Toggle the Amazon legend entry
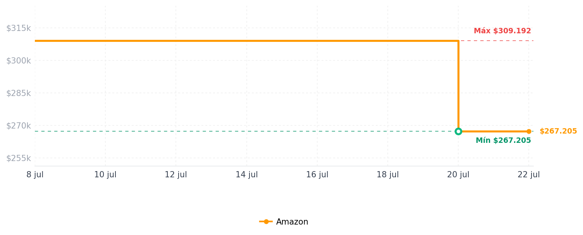 click(284, 222)
